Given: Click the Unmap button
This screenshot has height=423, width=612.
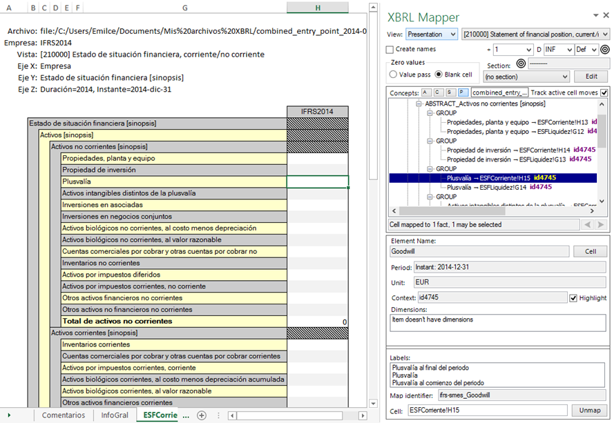Looking at the screenshot, I should pos(589,410).
